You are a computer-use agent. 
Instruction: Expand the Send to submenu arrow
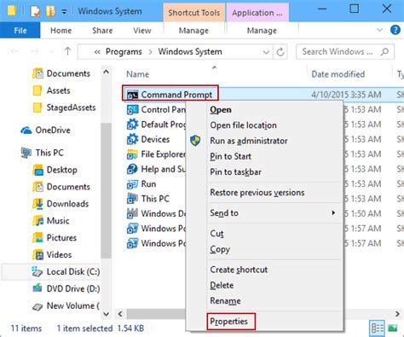[x=333, y=213]
